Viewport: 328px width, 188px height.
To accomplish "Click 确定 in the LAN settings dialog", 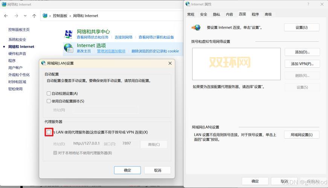I will pos(127,170).
